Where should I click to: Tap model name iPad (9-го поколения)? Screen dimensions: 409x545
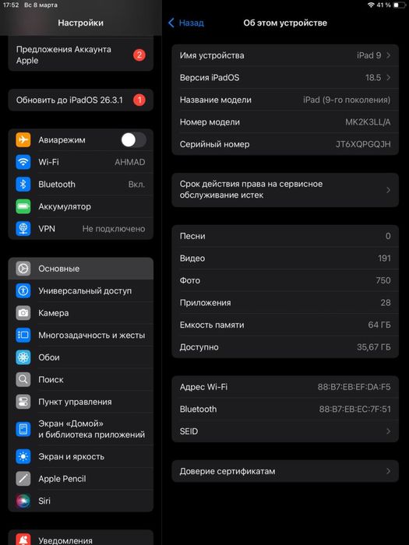click(347, 100)
